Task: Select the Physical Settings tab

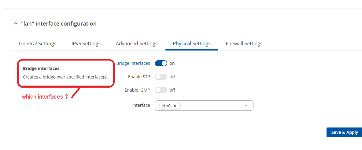Action: coord(192,44)
